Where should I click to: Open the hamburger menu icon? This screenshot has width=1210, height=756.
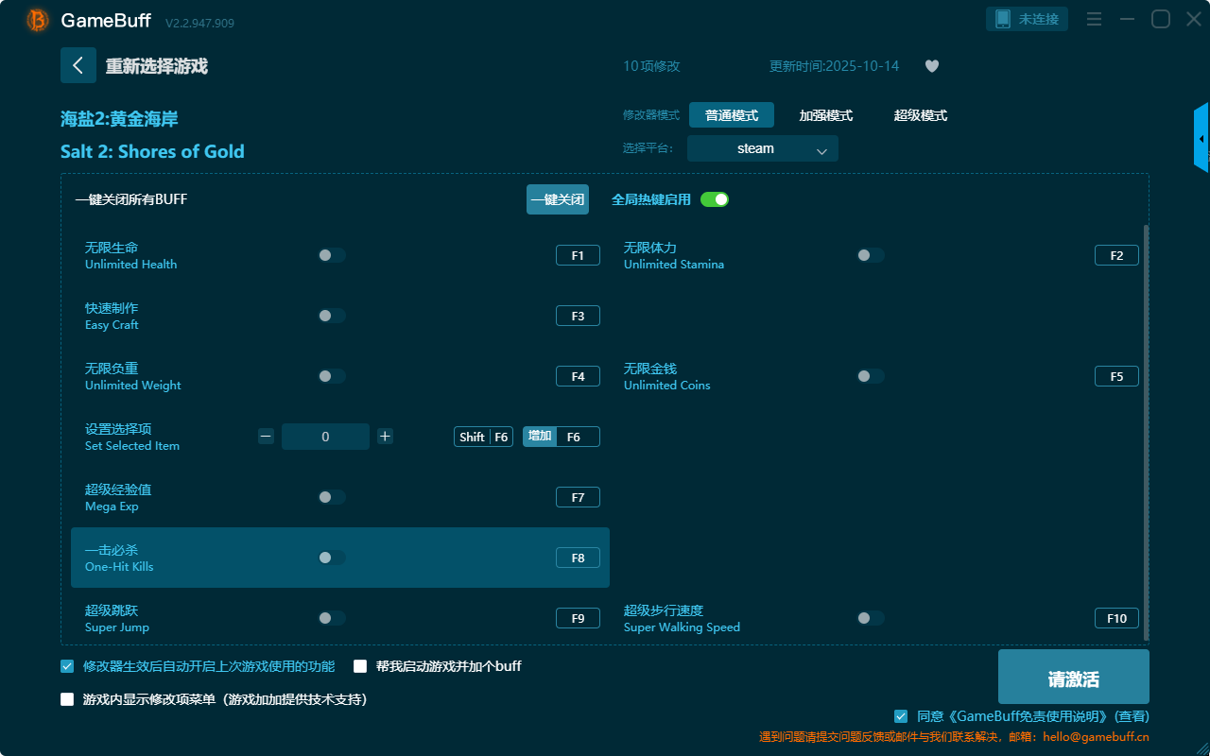(x=1094, y=20)
